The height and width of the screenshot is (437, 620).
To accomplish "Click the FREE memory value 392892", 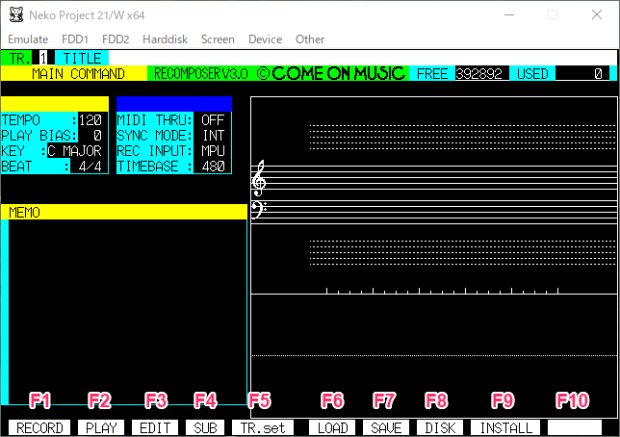I will pyautogui.click(x=478, y=73).
